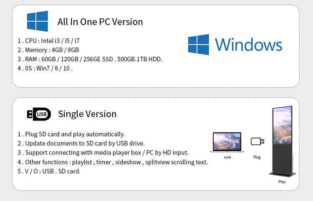Click the media player box support line
The height and width of the screenshot is (201, 313).
(103, 153)
